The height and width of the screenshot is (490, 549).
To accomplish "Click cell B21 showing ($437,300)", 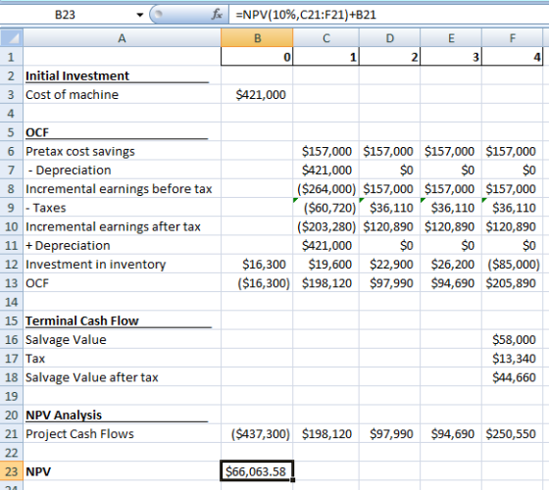I will (x=257, y=434).
